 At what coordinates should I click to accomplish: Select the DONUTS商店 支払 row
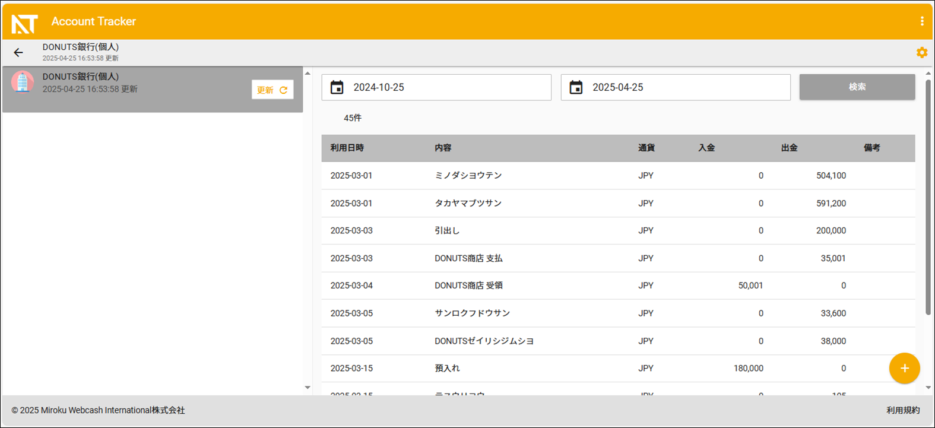click(618, 258)
